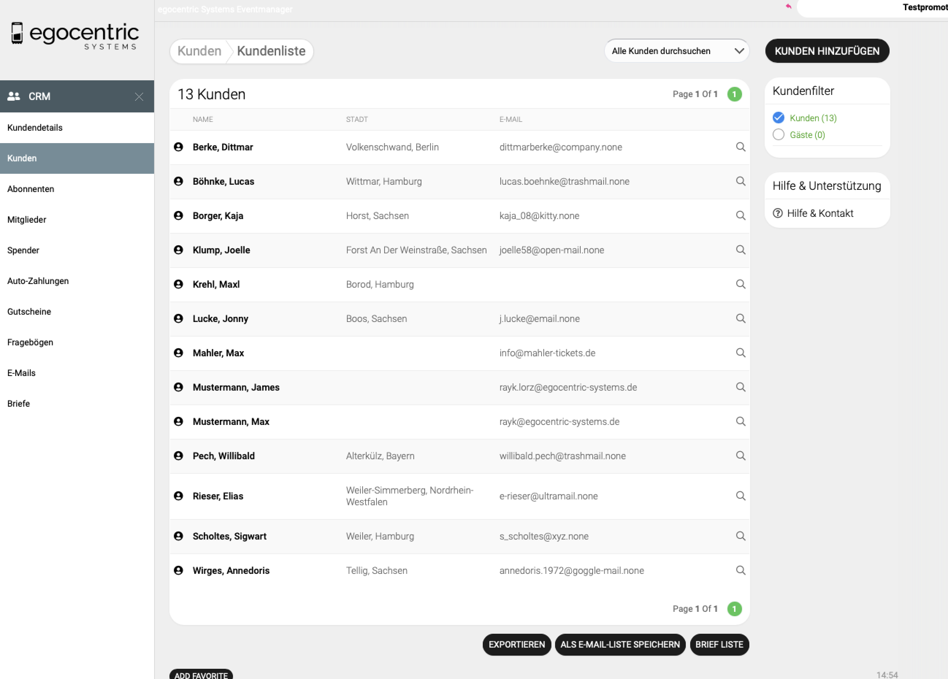Click magnifier icon for Pech, Willibald
948x679 pixels.
pyautogui.click(x=740, y=456)
